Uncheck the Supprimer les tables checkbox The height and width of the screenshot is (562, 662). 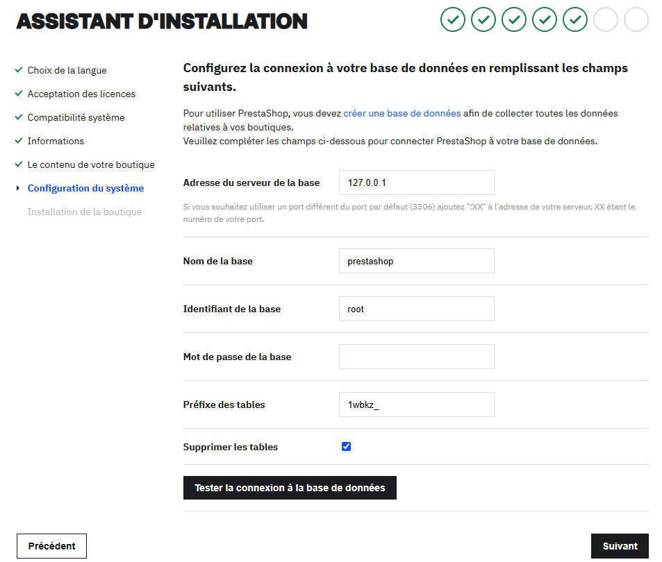[x=346, y=447]
